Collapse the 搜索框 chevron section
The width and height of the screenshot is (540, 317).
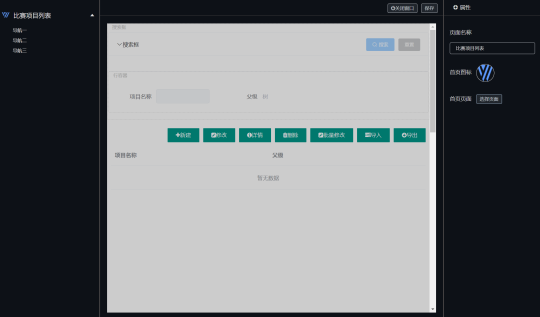[x=119, y=44]
